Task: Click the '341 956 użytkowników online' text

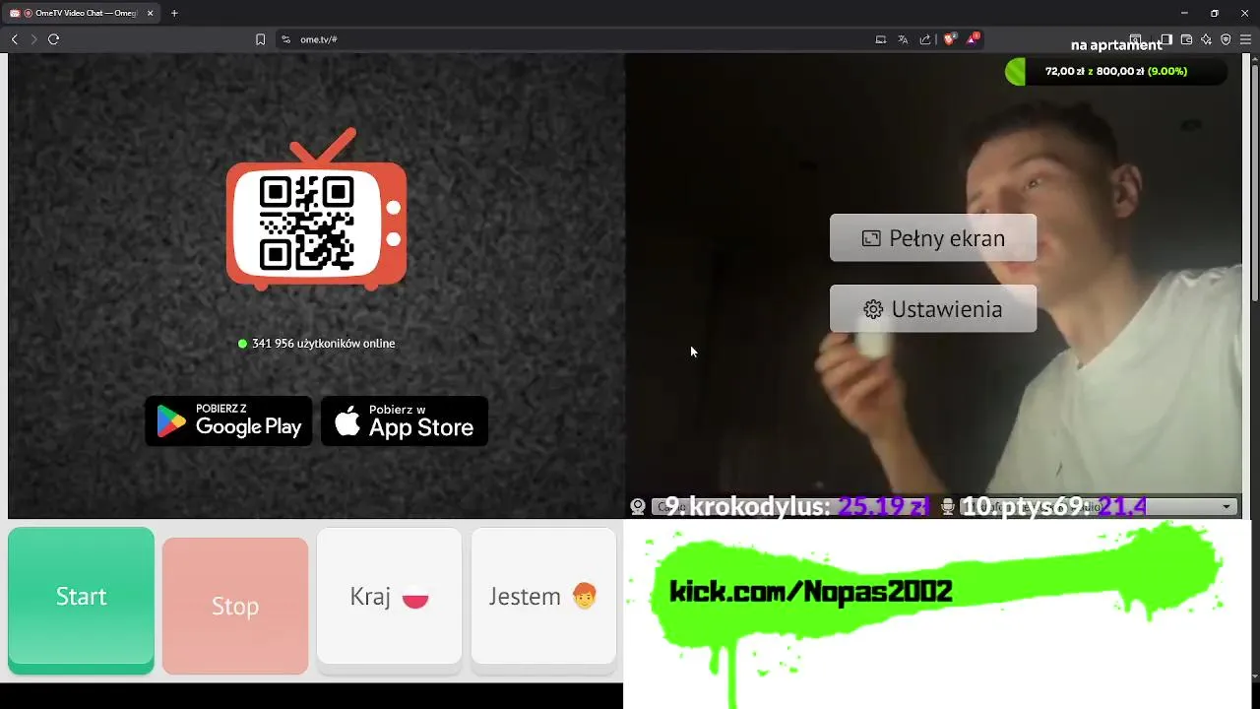Action: pyautogui.click(x=323, y=344)
